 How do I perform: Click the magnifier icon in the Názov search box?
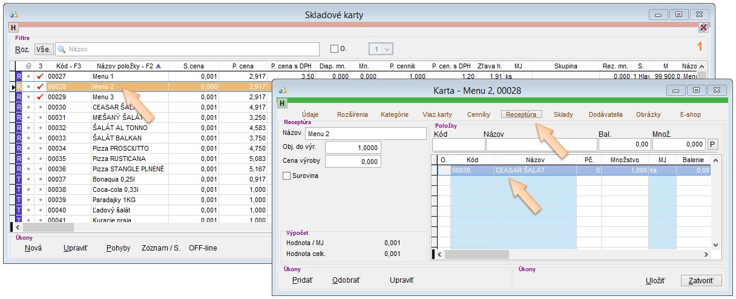point(62,49)
